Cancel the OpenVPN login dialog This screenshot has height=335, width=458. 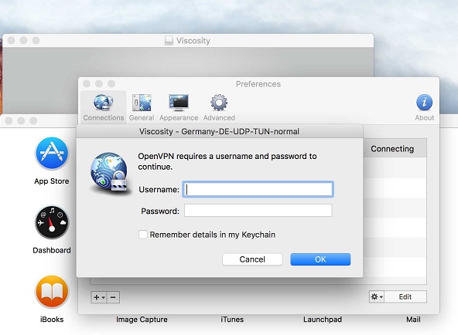(252, 259)
